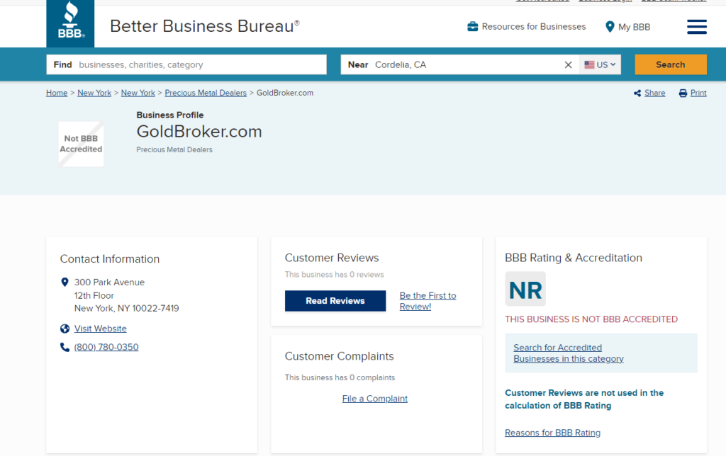726x456 pixels.
Task: Click the phone icon
Action: (x=65, y=347)
